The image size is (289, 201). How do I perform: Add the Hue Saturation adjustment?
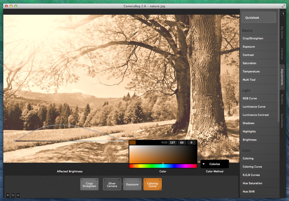point(259,183)
